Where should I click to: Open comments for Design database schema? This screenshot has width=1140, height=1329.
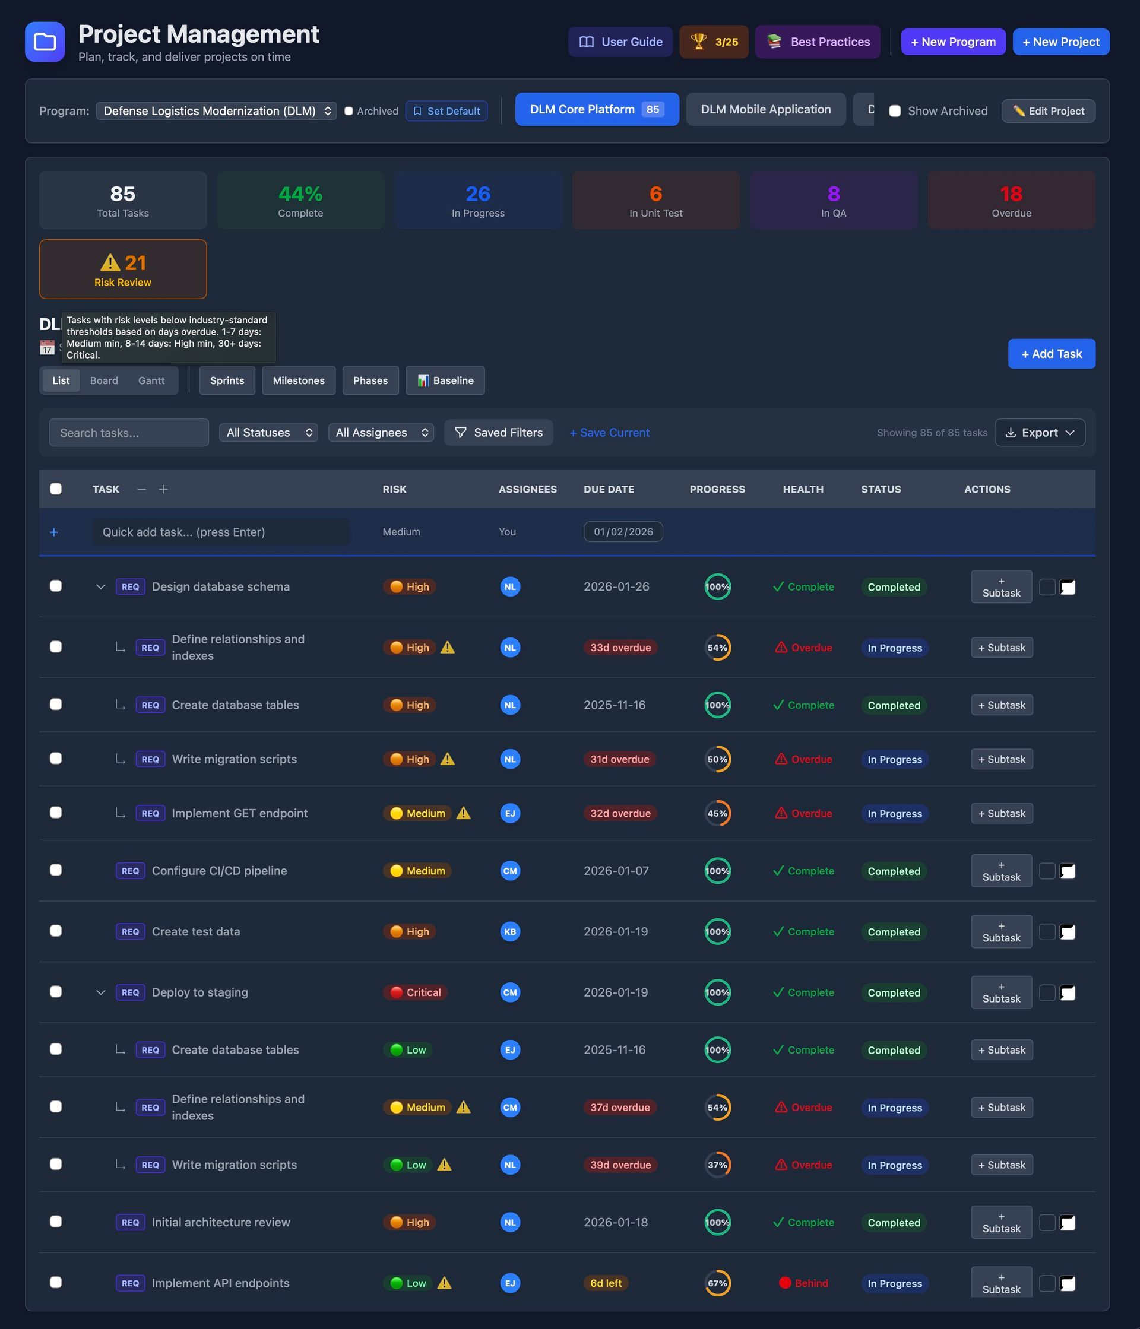click(1067, 587)
